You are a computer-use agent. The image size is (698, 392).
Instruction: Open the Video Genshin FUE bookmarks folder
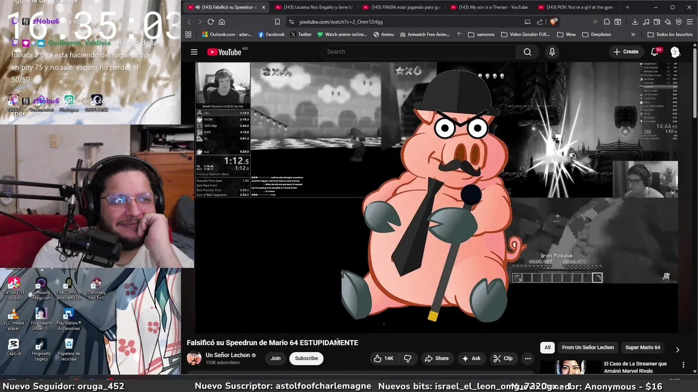525,34
